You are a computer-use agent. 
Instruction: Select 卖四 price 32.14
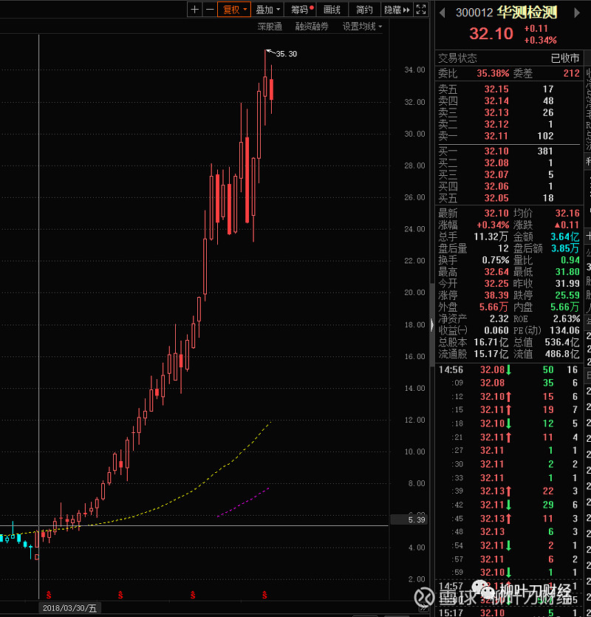(496, 101)
